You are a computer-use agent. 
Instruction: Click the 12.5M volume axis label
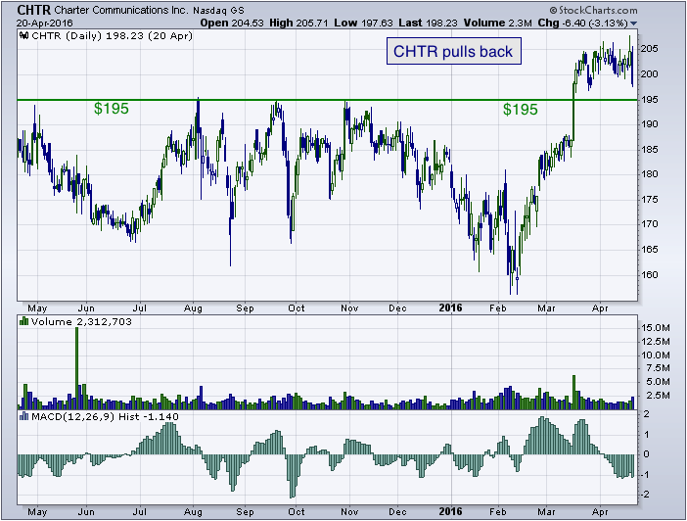tap(656, 341)
